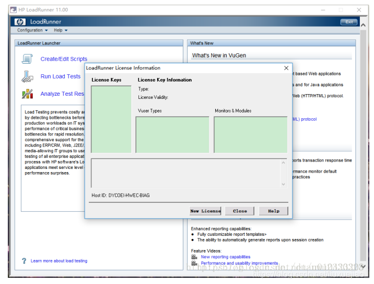
Task: Click the description box scroll down arrow
Action: point(283,184)
